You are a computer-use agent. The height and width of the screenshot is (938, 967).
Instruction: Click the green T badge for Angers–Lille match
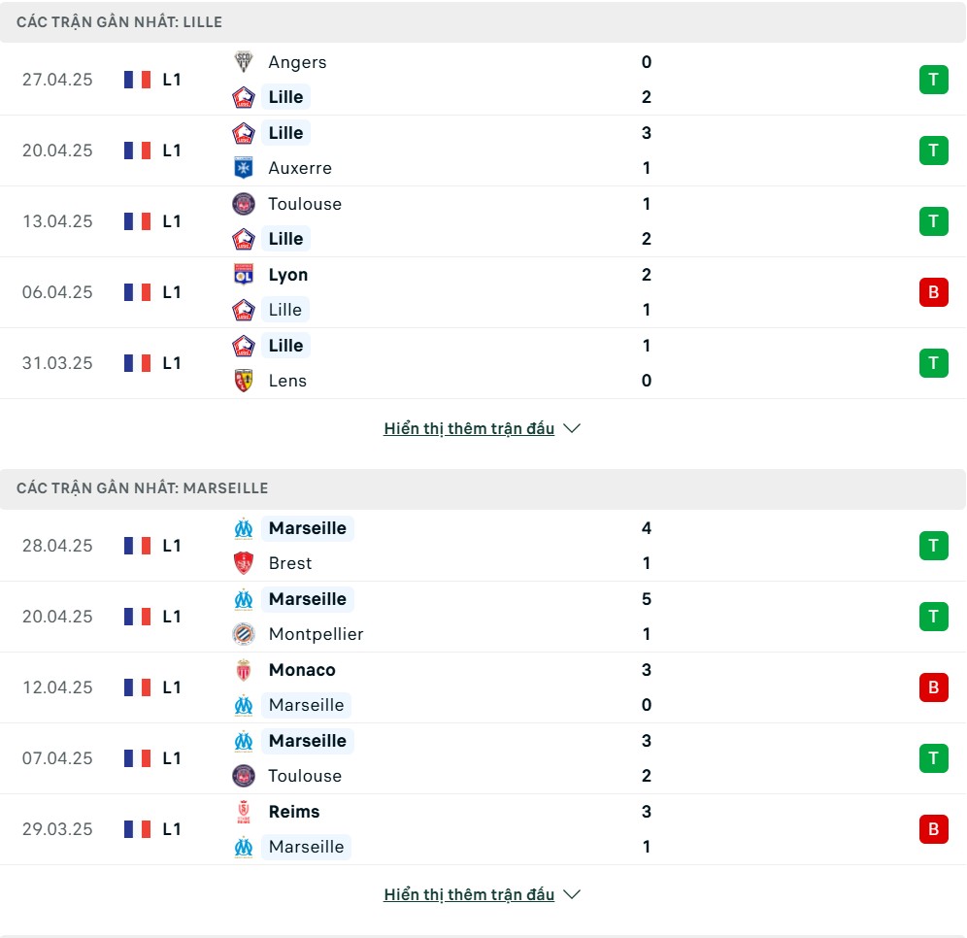coord(933,80)
